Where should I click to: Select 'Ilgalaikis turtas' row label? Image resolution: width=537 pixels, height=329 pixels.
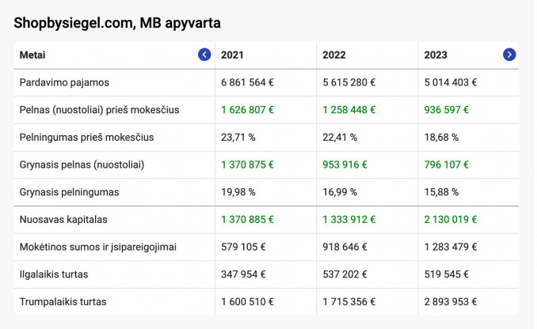click(54, 274)
